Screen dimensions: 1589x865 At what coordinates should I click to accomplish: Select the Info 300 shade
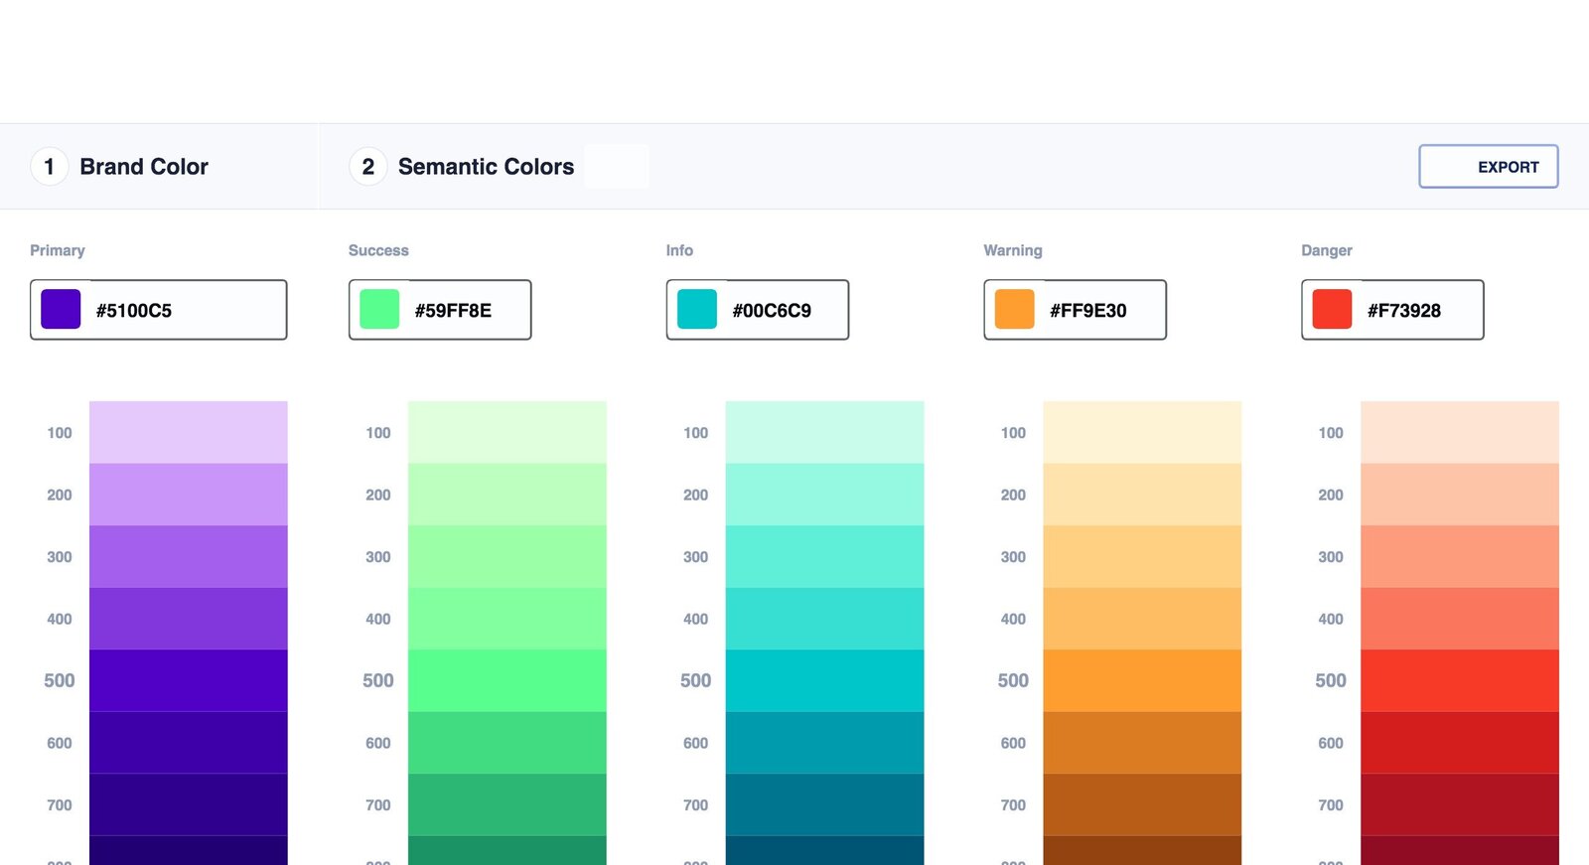pos(825,556)
